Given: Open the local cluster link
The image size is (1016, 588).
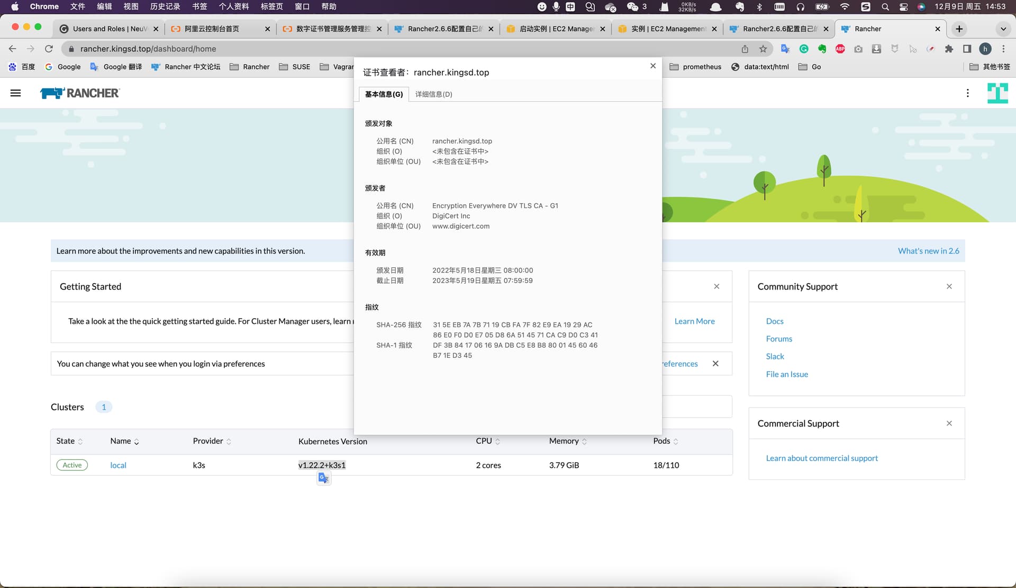Looking at the screenshot, I should pos(118,465).
